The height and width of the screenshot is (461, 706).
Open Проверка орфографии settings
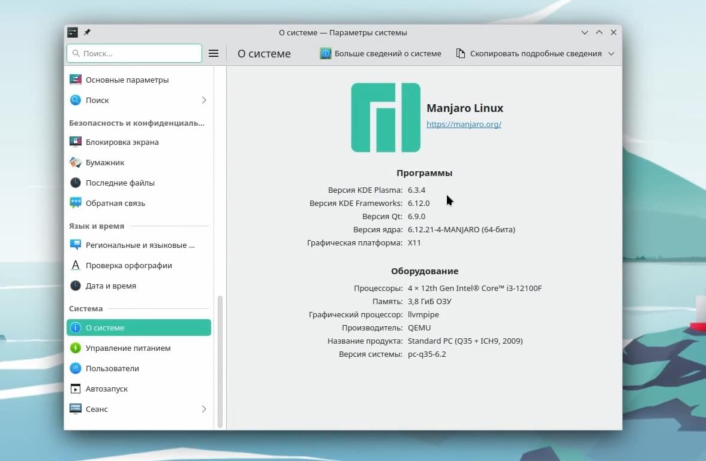139,265
